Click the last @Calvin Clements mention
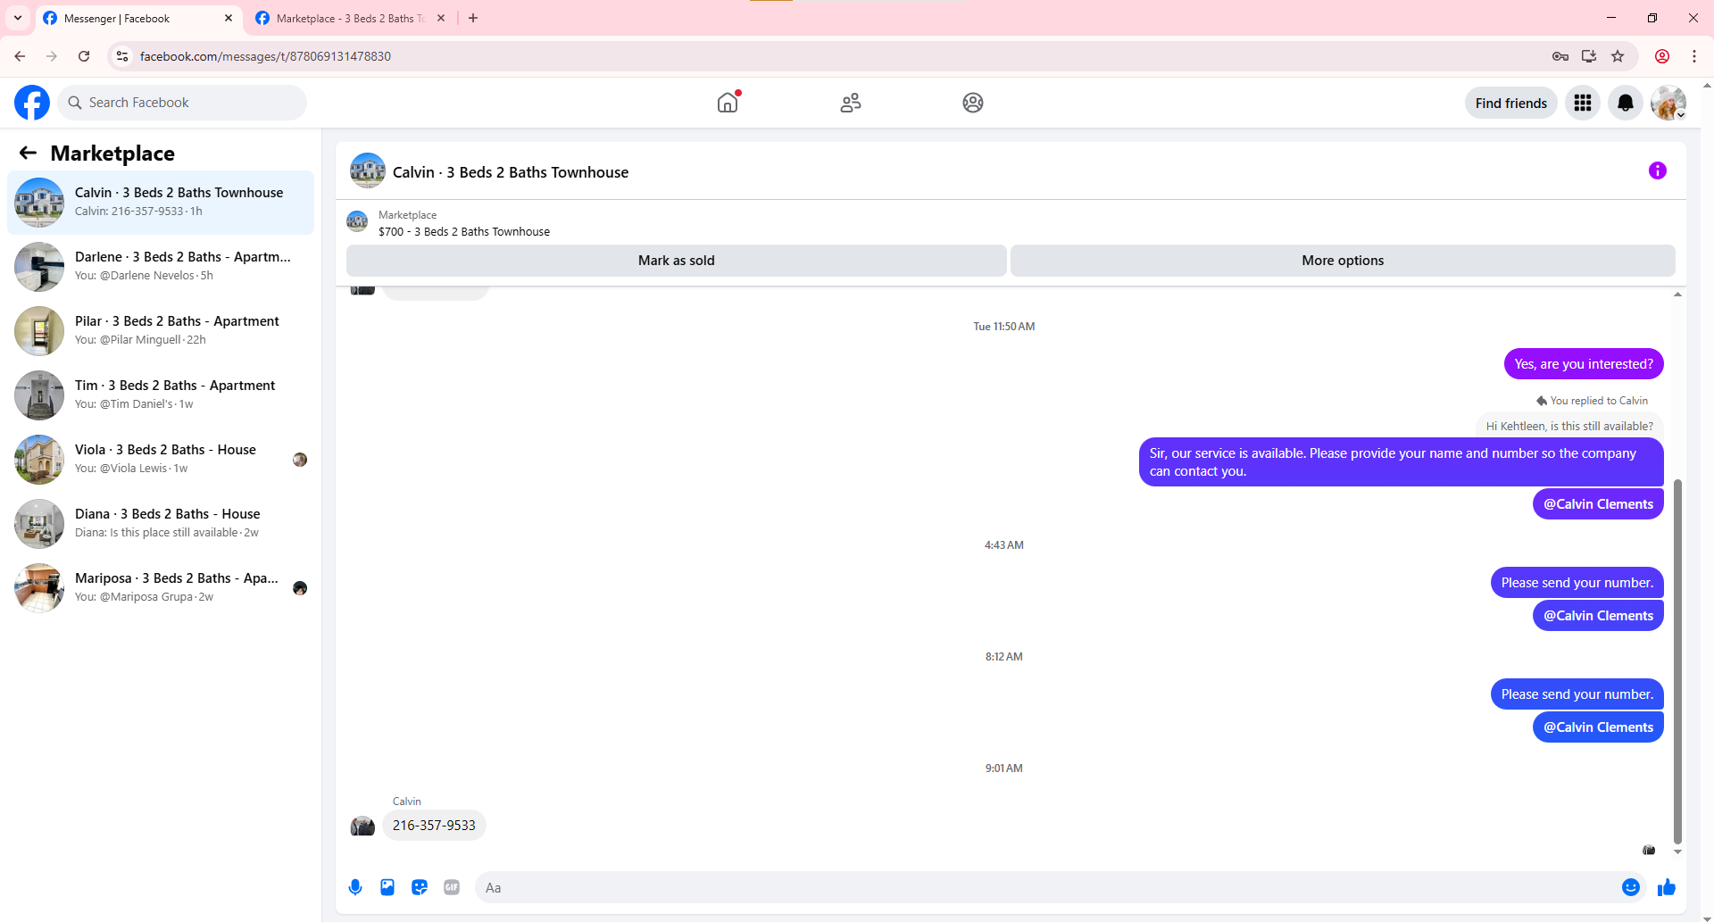The width and height of the screenshot is (1714, 922). pyautogui.click(x=1598, y=727)
